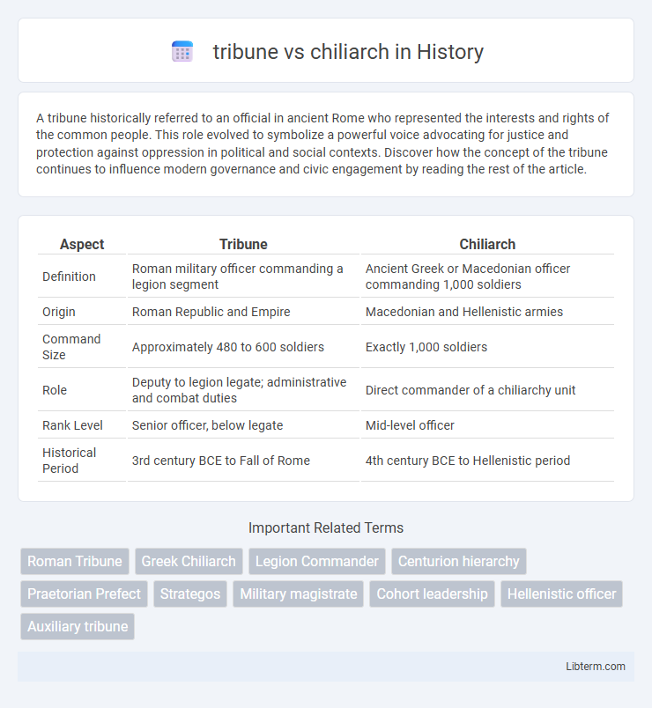Click 'Roman military officer commanding a legion segment'
Viewport: 652px width, 708px height.
(238, 277)
